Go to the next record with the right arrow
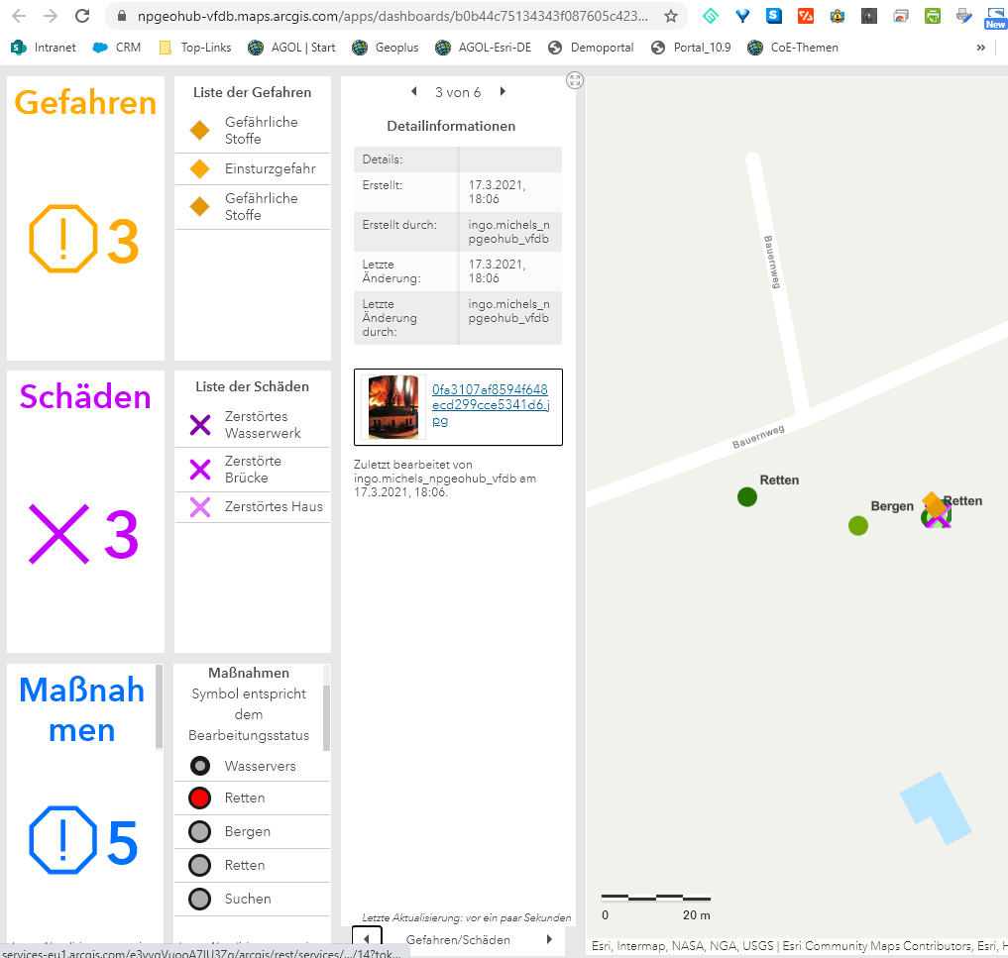Screen dimensions: 1008x958 (503, 90)
